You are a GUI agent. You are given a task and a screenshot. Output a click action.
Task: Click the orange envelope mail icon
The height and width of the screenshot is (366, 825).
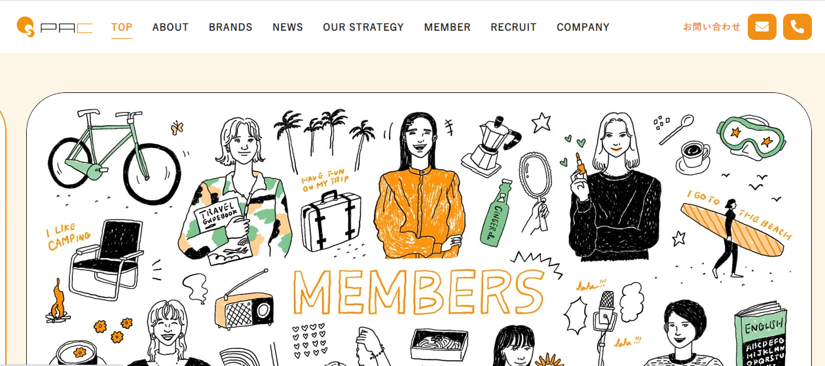762,27
